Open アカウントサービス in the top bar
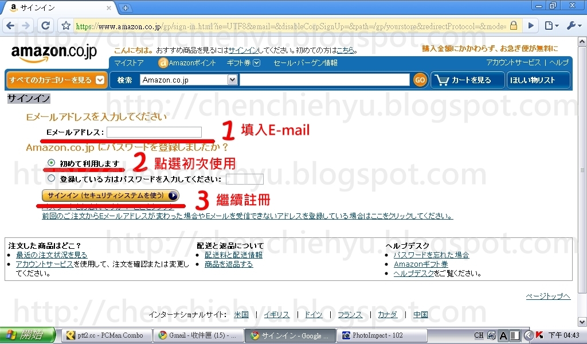 513,62
